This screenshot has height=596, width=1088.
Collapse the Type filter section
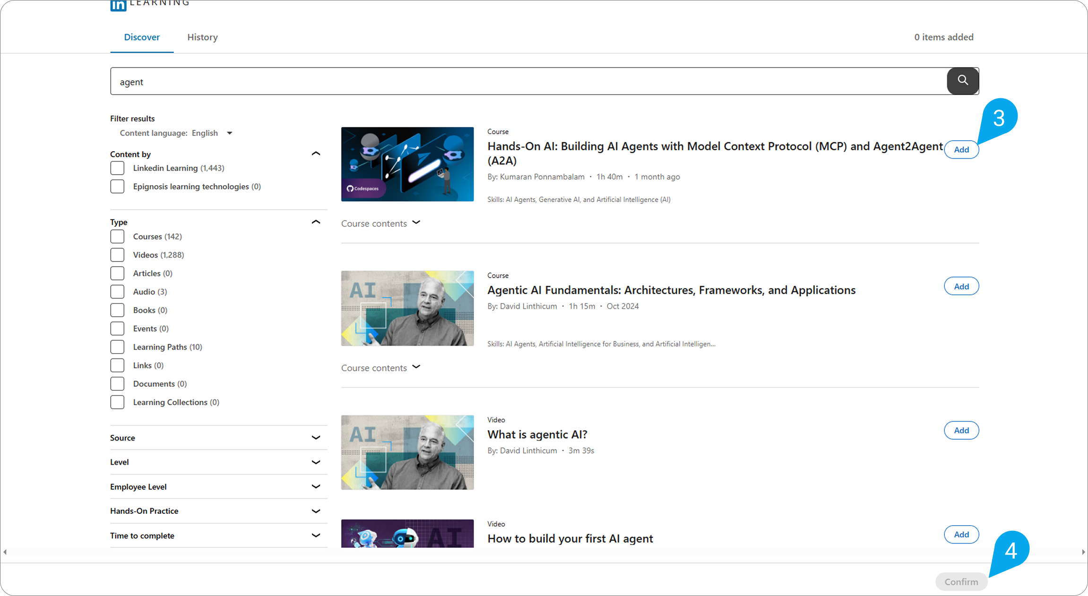click(316, 222)
